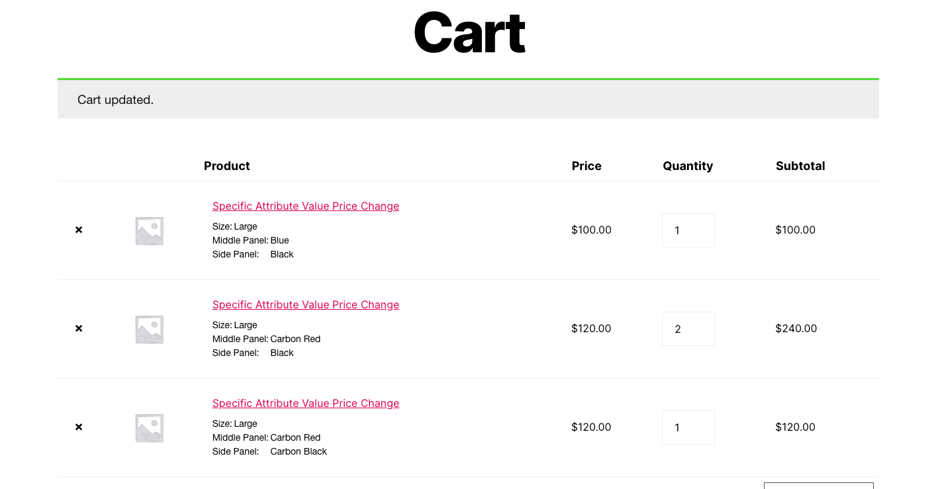Remove the Blue middle panel item from cart
The height and width of the screenshot is (489, 940).
click(x=79, y=230)
